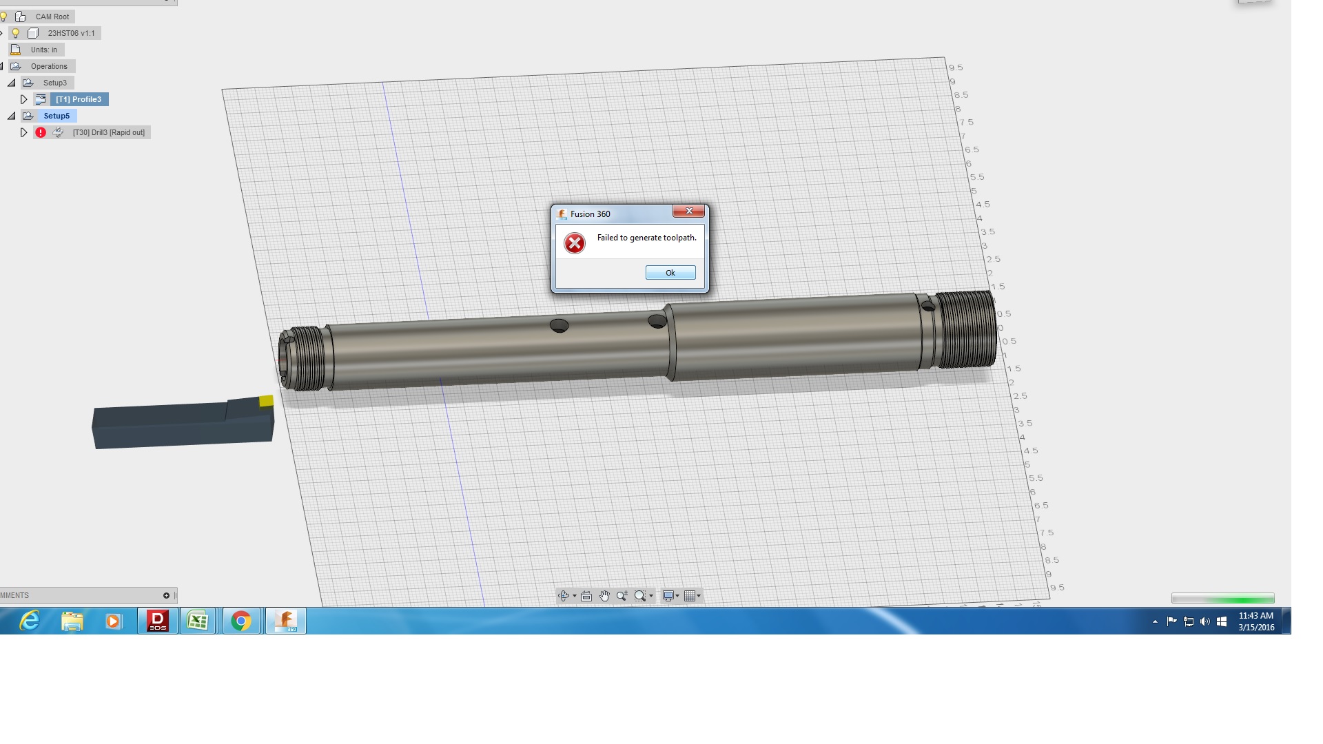
Task: Select Setup5 in the browser
Action: 57,116
